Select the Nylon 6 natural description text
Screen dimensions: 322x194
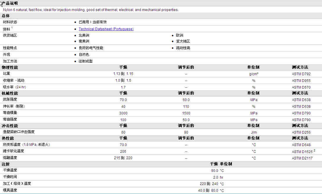[x=91, y=10]
